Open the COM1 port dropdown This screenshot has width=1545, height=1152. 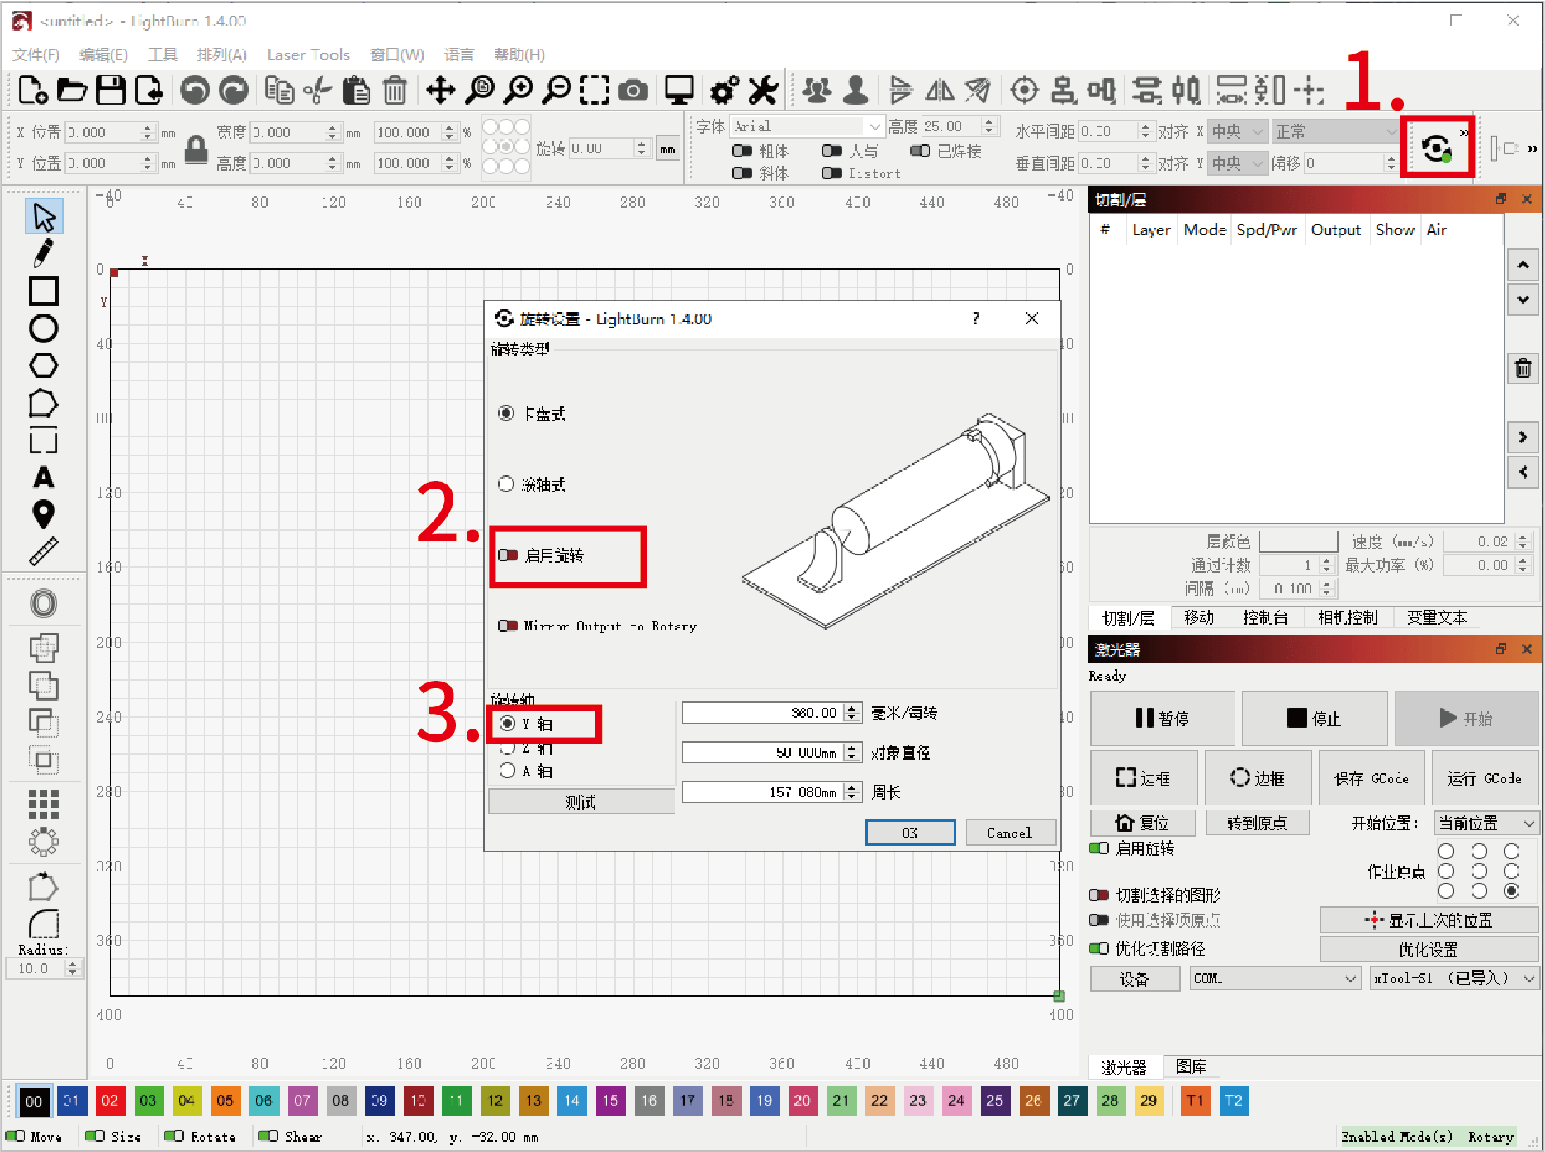(1275, 979)
